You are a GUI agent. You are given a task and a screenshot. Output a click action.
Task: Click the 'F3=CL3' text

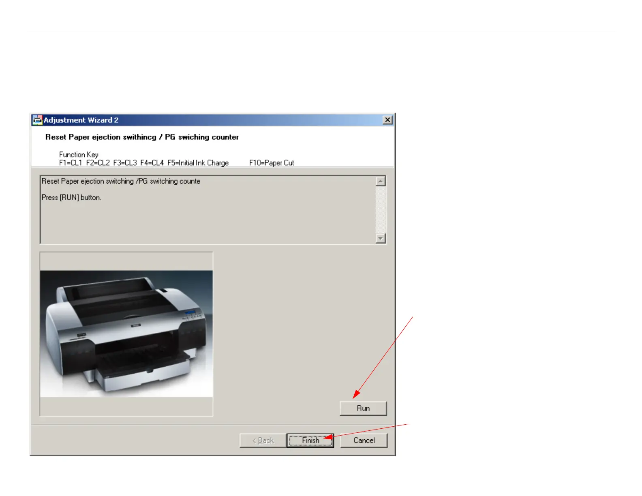tap(125, 163)
